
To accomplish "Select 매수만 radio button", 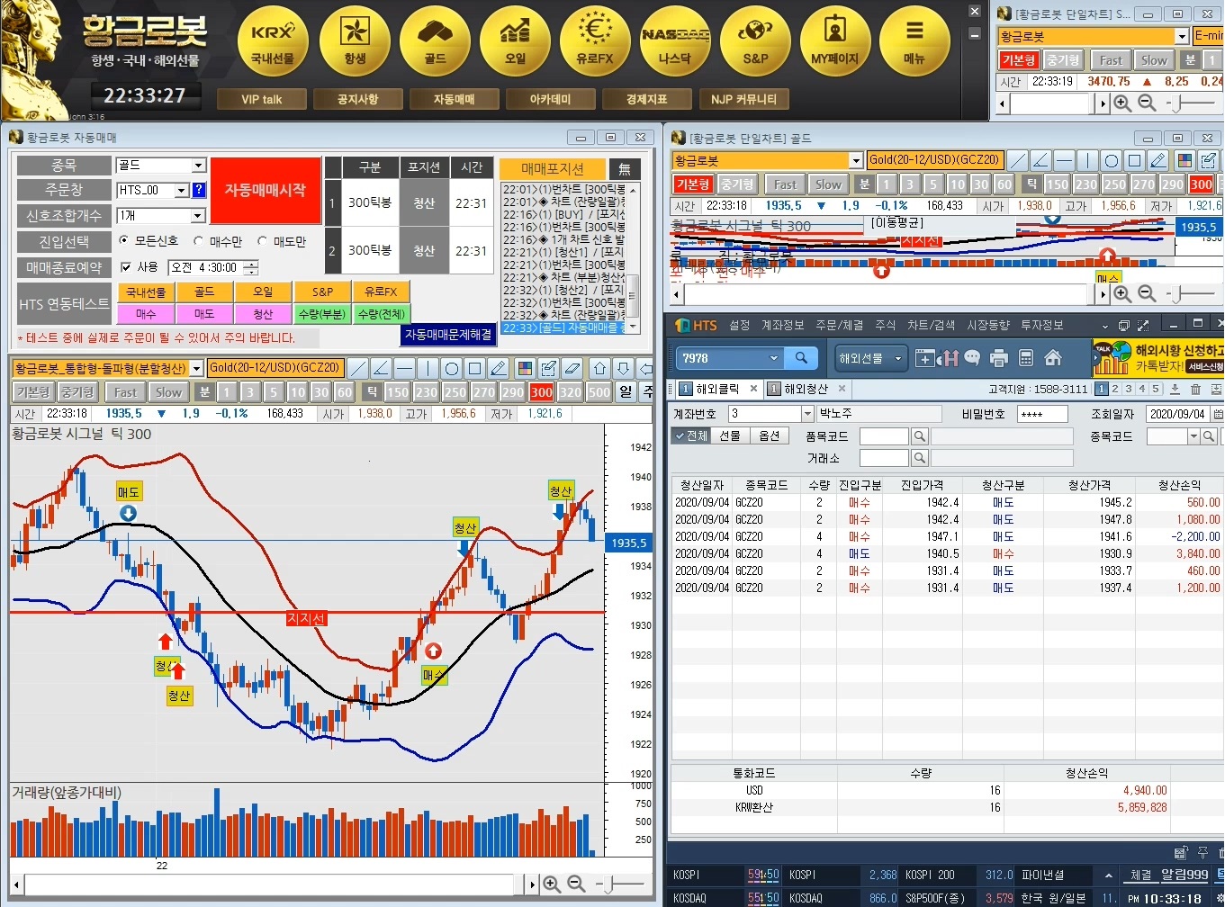I will click(x=199, y=241).
